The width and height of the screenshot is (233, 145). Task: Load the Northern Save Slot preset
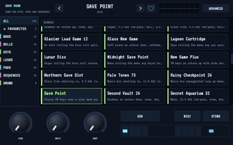[72, 78]
